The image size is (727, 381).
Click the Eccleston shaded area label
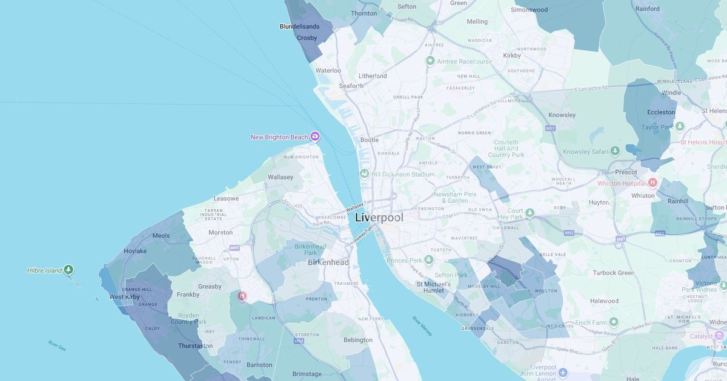tap(660, 112)
